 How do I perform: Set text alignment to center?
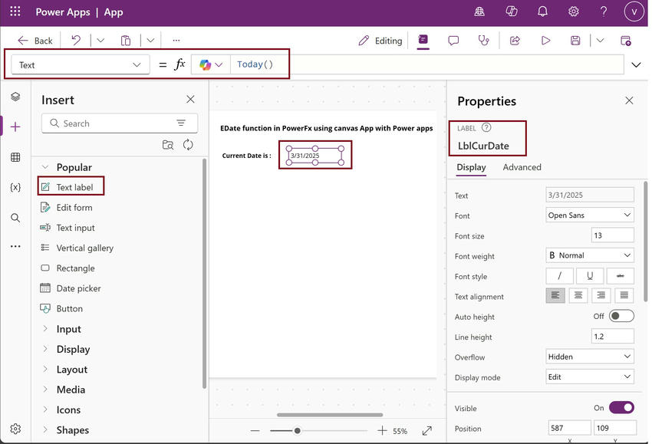(578, 295)
